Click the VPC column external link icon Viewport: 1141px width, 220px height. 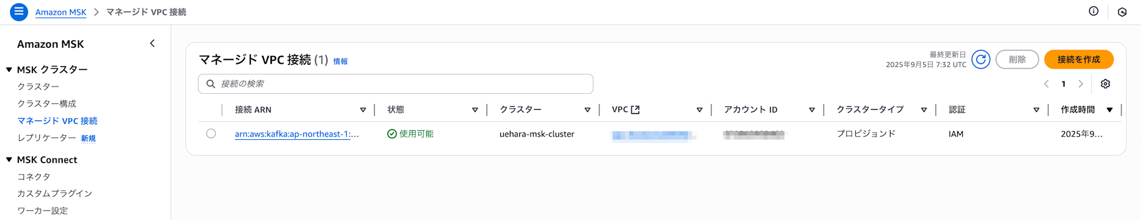pyautogui.click(x=635, y=110)
